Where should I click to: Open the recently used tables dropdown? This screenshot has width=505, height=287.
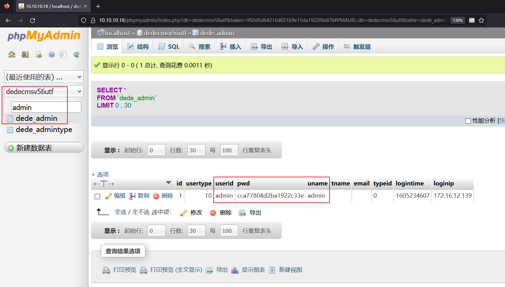click(44, 76)
